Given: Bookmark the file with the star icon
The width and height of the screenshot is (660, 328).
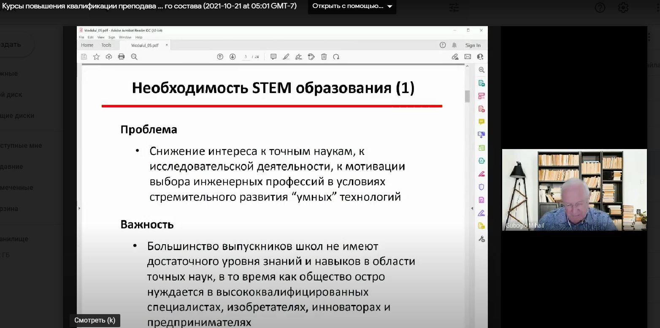Looking at the screenshot, I should point(96,57).
